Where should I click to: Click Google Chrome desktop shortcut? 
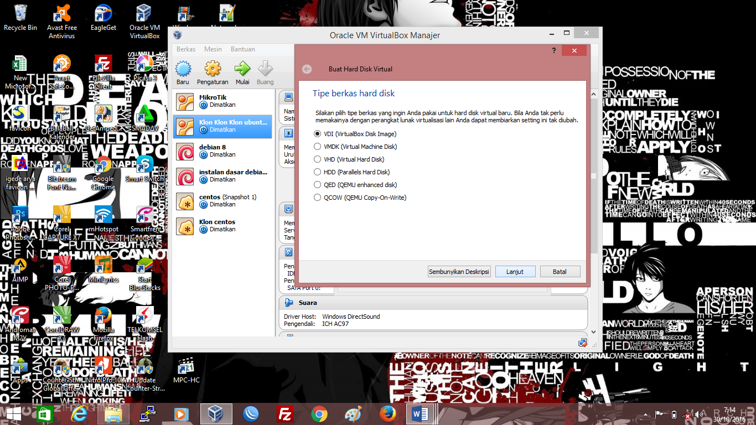103,173
